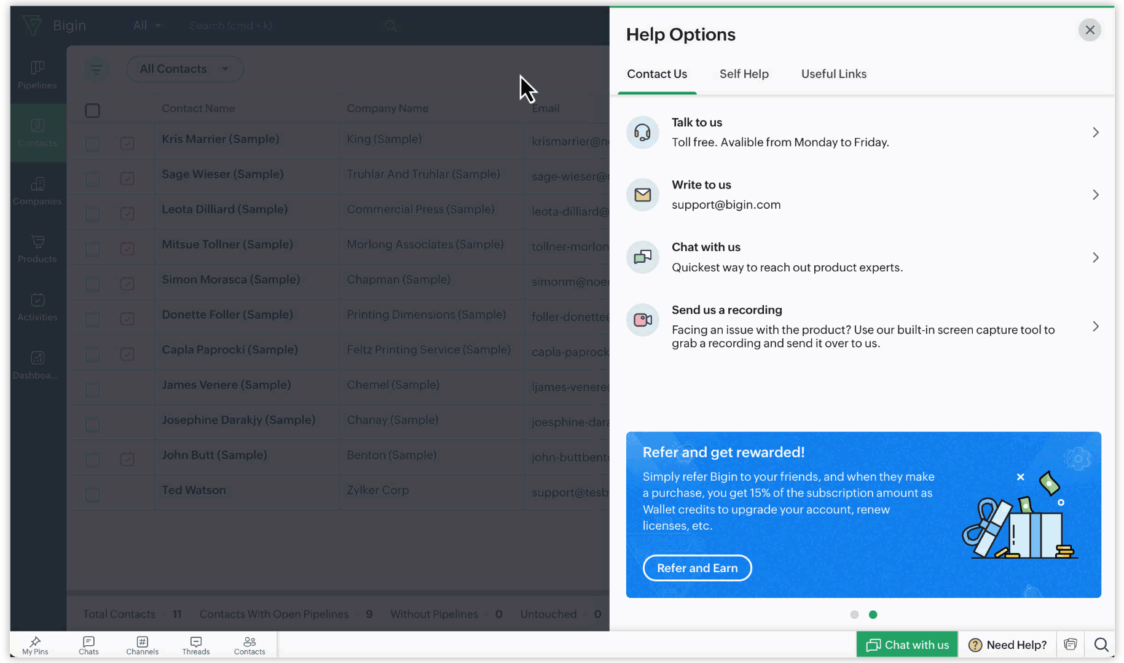Select checkbox for Kris Marrier (Sample)
The image size is (1124, 663).
pyautogui.click(x=92, y=144)
